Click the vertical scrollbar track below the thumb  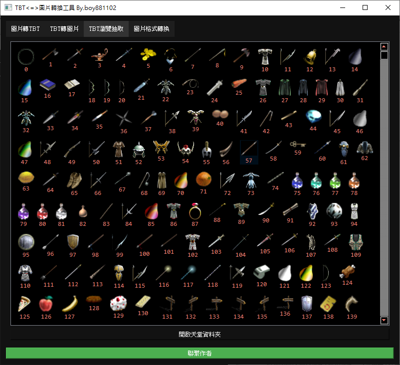pos(384,187)
